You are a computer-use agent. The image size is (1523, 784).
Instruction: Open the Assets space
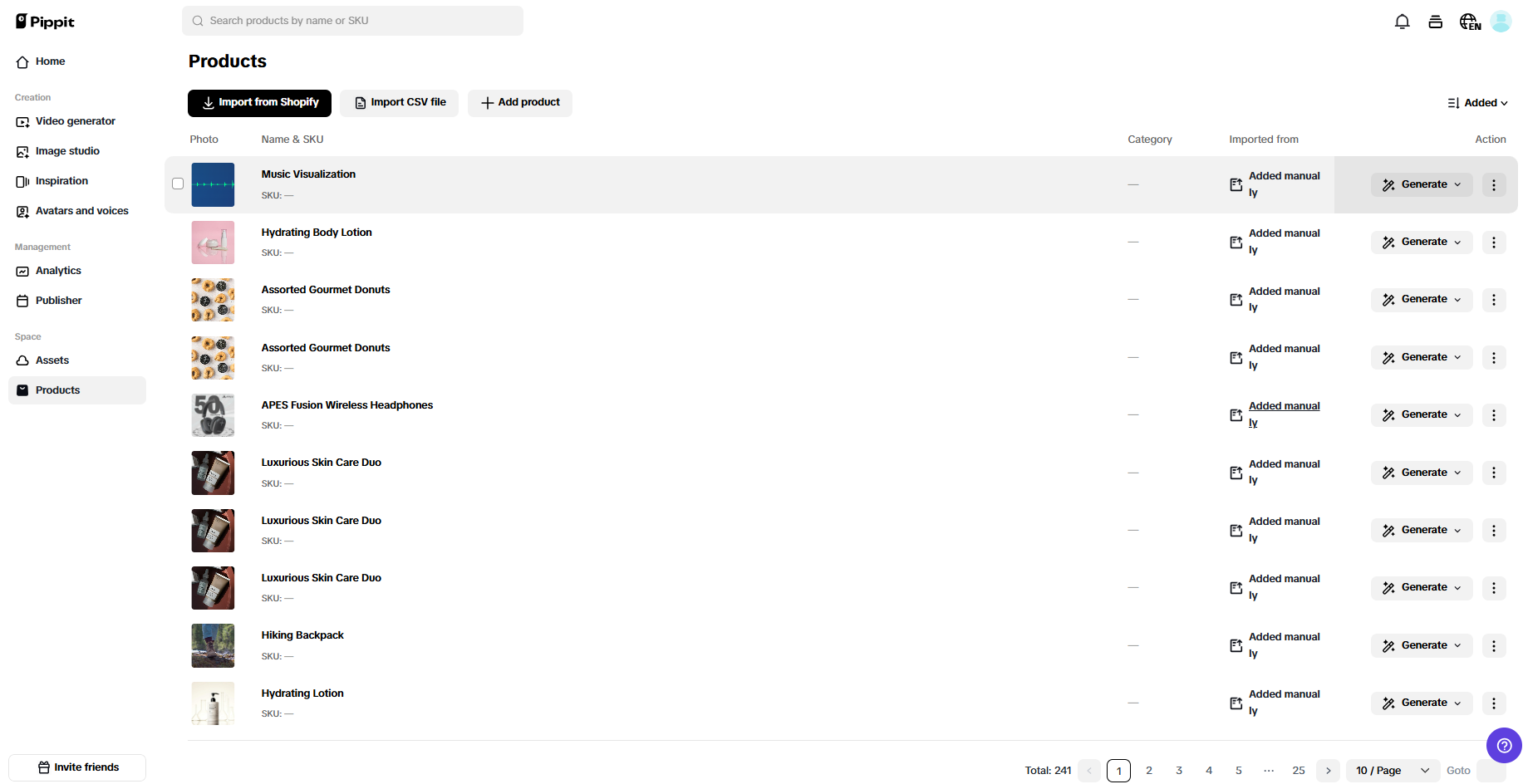[x=52, y=360]
